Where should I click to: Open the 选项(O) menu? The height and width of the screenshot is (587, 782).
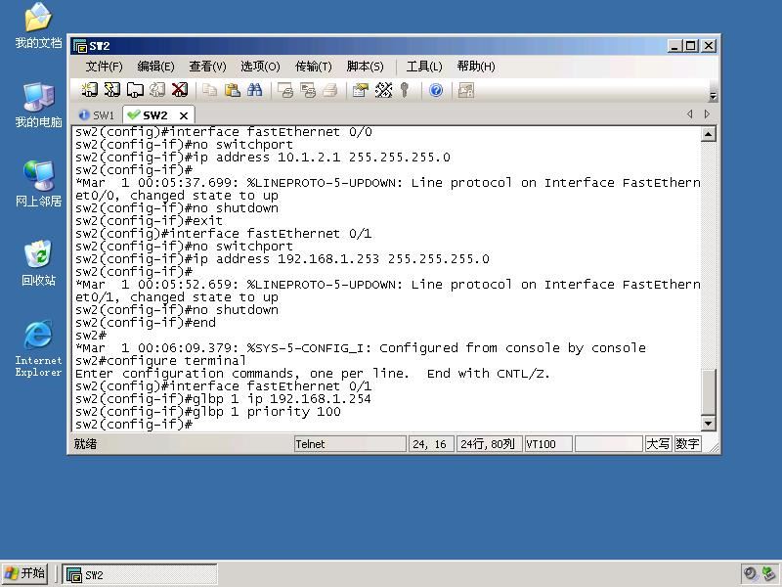tap(260, 67)
